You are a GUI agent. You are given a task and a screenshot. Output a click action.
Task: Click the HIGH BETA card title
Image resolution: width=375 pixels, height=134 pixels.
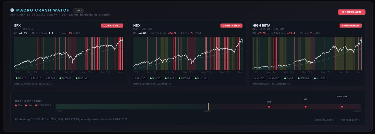pyautogui.click(x=261, y=25)
